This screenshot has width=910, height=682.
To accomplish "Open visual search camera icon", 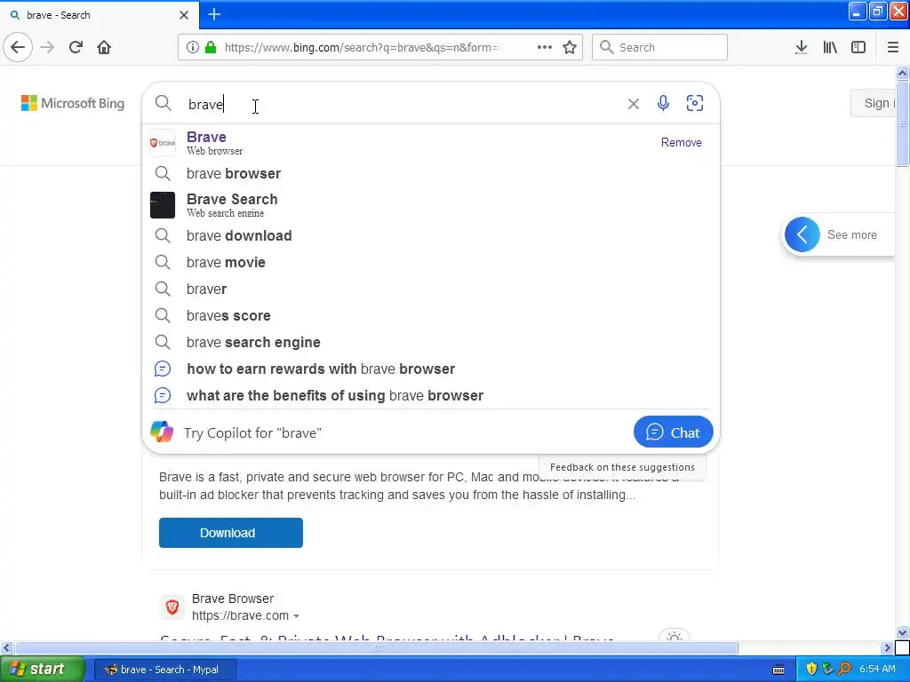I will [695, 103].
